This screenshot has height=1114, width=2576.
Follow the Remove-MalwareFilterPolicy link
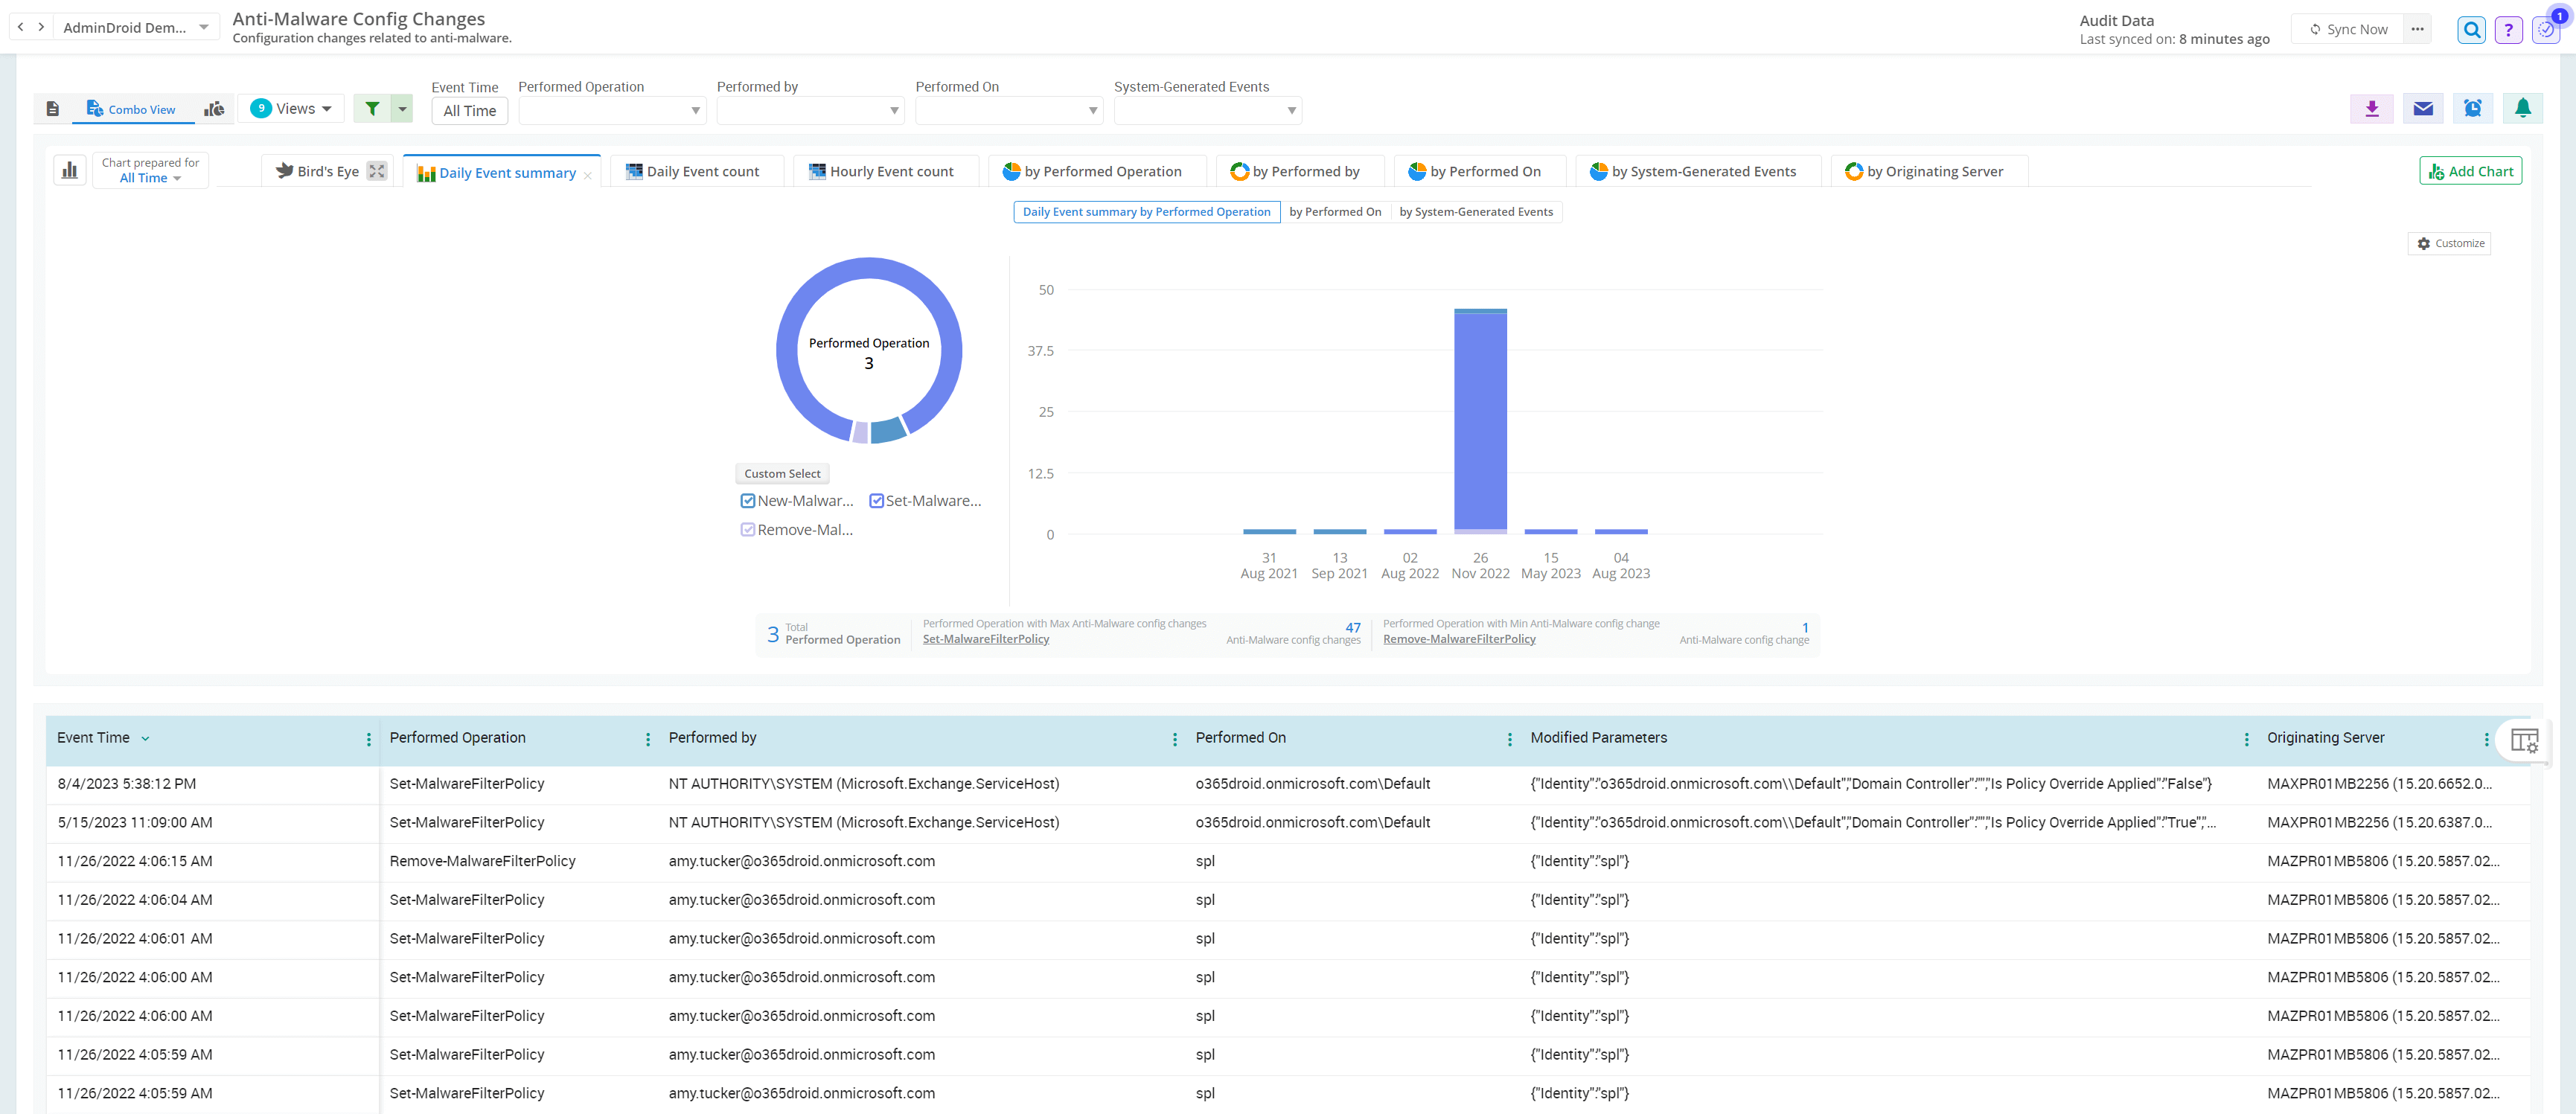pyautogui.click(x=1459, y=639)
